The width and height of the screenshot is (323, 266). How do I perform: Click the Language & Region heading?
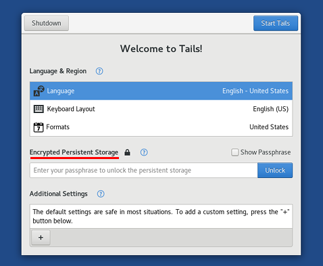click(58, 71)
